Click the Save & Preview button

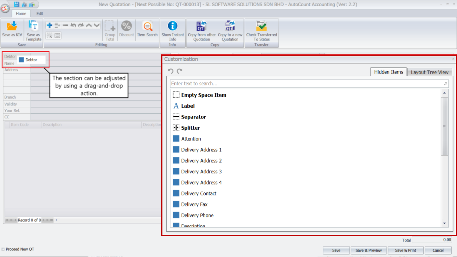368,250
